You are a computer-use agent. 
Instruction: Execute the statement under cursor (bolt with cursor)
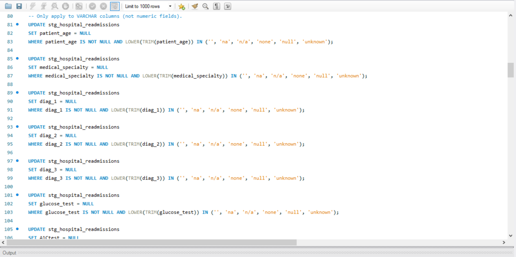44,6
